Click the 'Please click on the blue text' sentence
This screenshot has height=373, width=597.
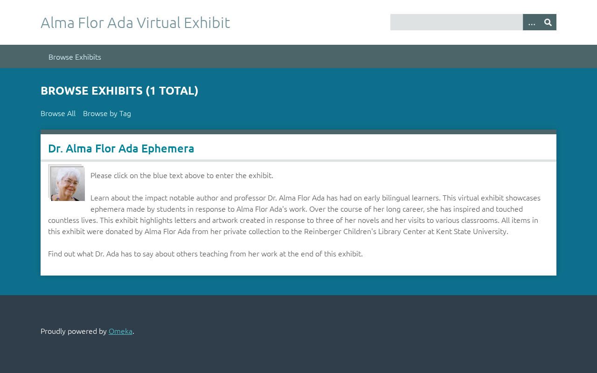pos(182,175)
